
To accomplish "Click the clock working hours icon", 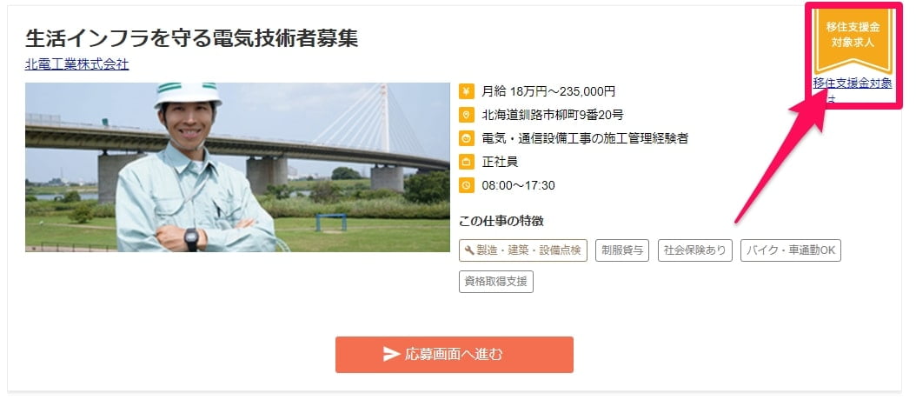I will coord(466,185).
